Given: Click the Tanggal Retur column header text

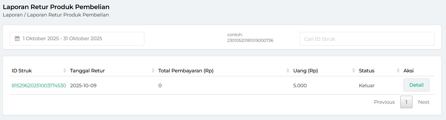Looking at the screenshot, I should (x=87, y=71).
